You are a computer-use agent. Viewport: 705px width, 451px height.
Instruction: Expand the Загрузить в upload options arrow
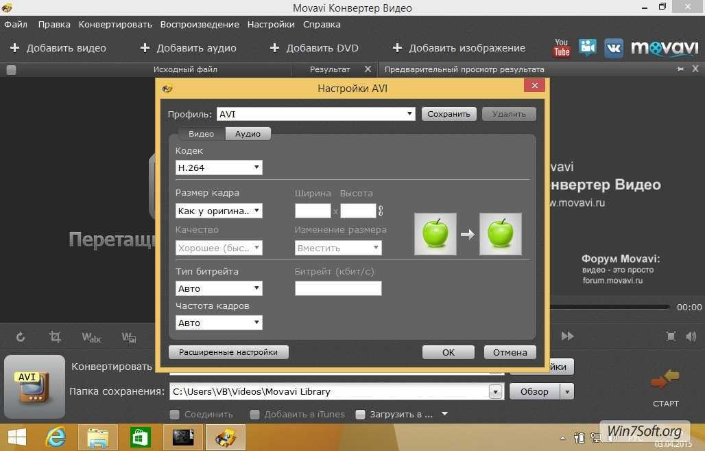click(444, 414)
